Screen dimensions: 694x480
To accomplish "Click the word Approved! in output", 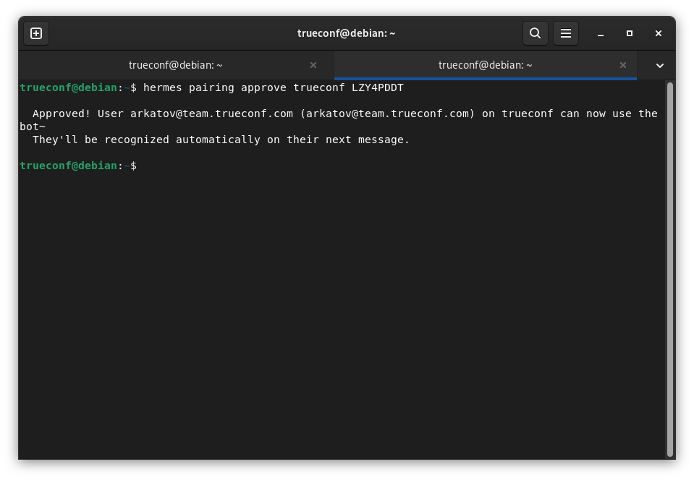I will click(62, 113).
